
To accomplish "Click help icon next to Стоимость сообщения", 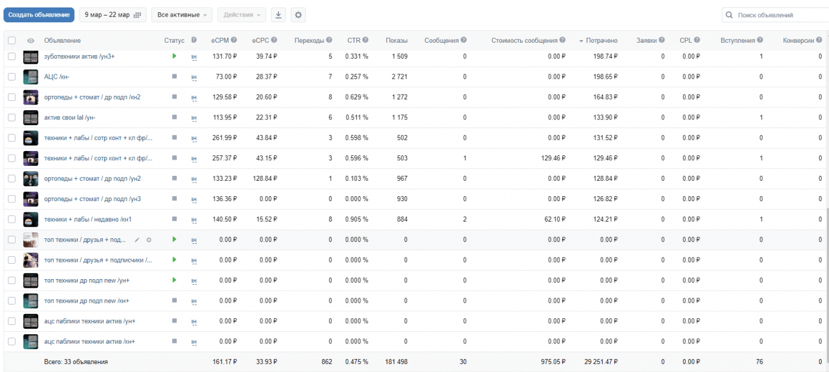I will (x=562, y=40).
